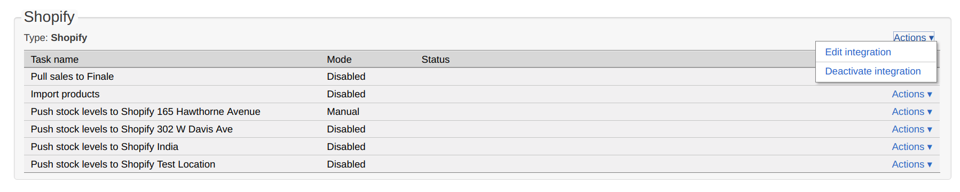
Task: Click the Status column header
Action: coord(435,60)
